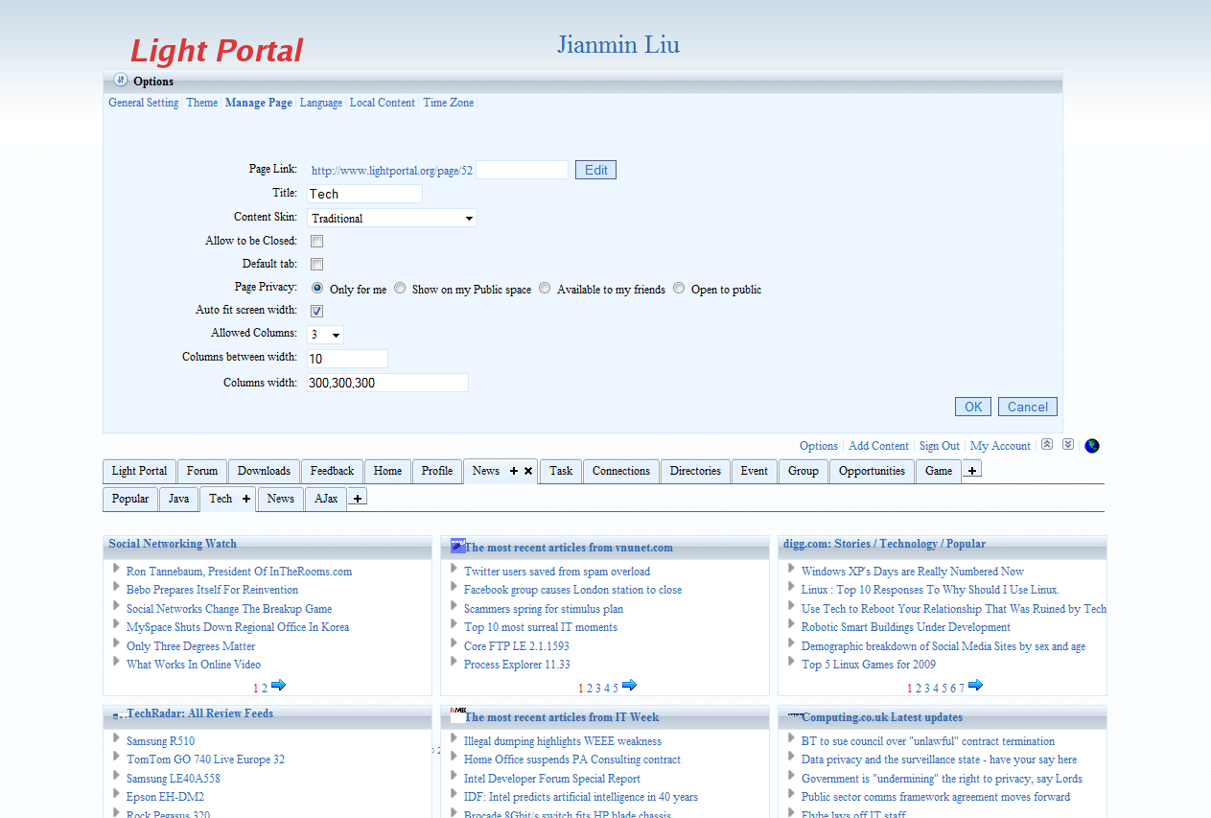Click the Sign Out link
The width and height of the screenshot is (1211, 818).
[940, 446]
